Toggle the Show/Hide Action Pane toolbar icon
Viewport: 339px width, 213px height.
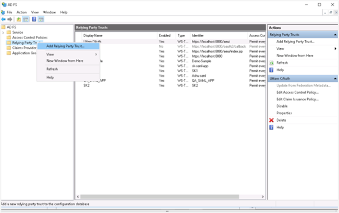tap(41, 20)
